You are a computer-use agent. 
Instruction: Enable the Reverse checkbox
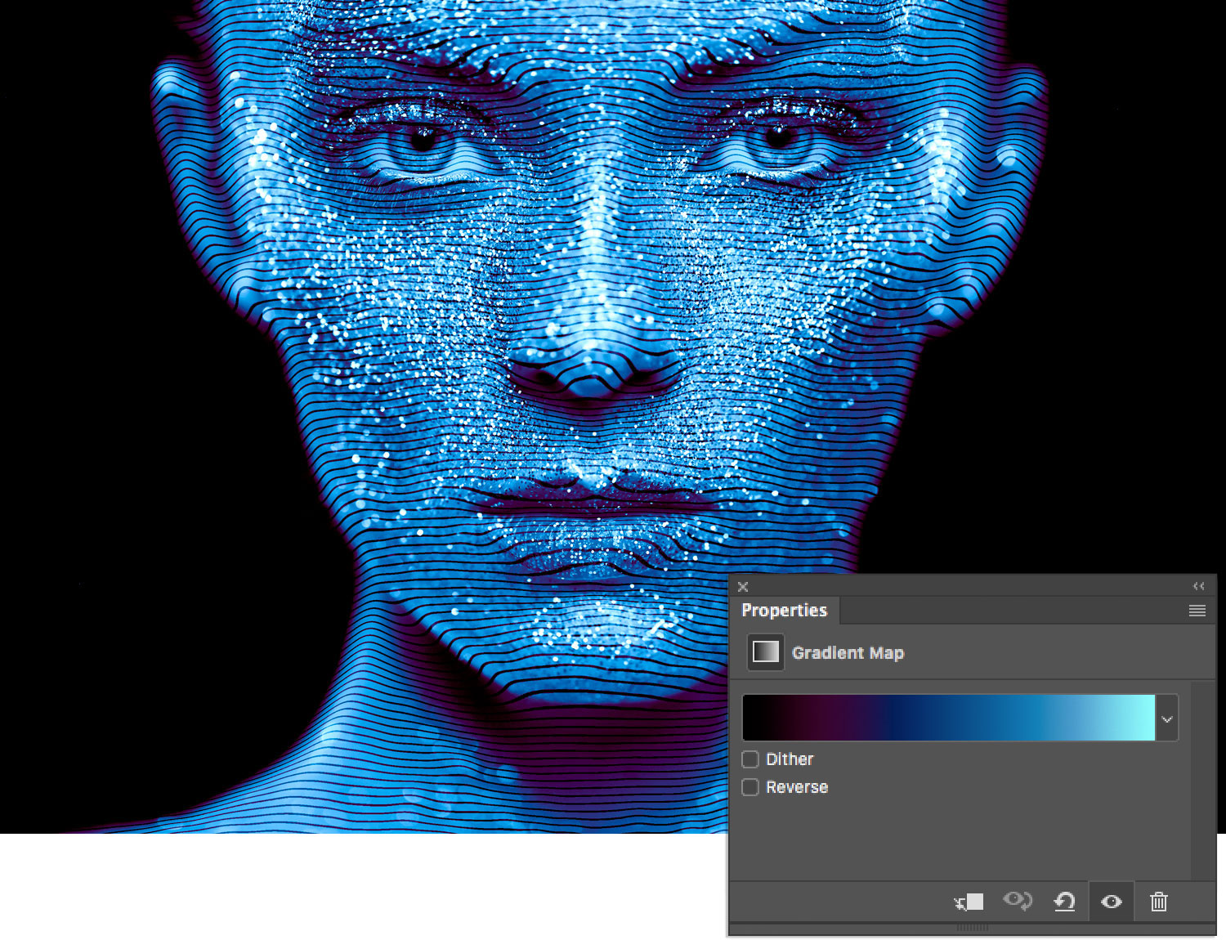[x=750, y=786]
